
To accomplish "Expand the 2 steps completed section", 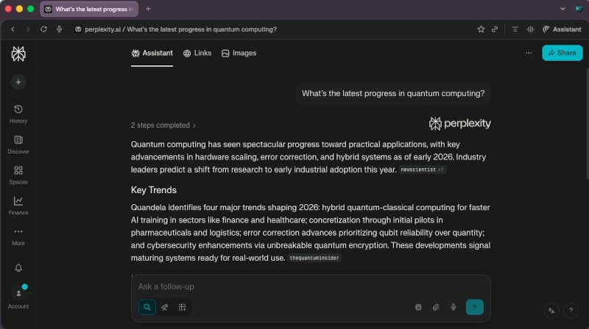I will 163,125.
